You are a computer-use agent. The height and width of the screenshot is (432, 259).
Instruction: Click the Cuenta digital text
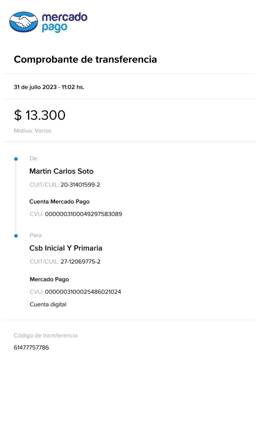click(48, 305)
